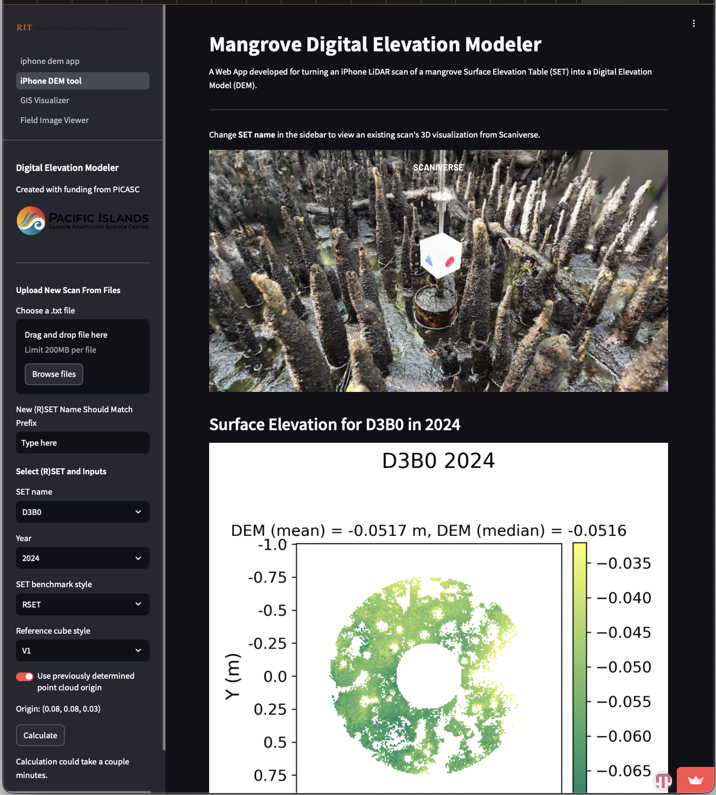Click the Calculate button
The width and height of the screenshot is (716, 795).
(40, 735)
